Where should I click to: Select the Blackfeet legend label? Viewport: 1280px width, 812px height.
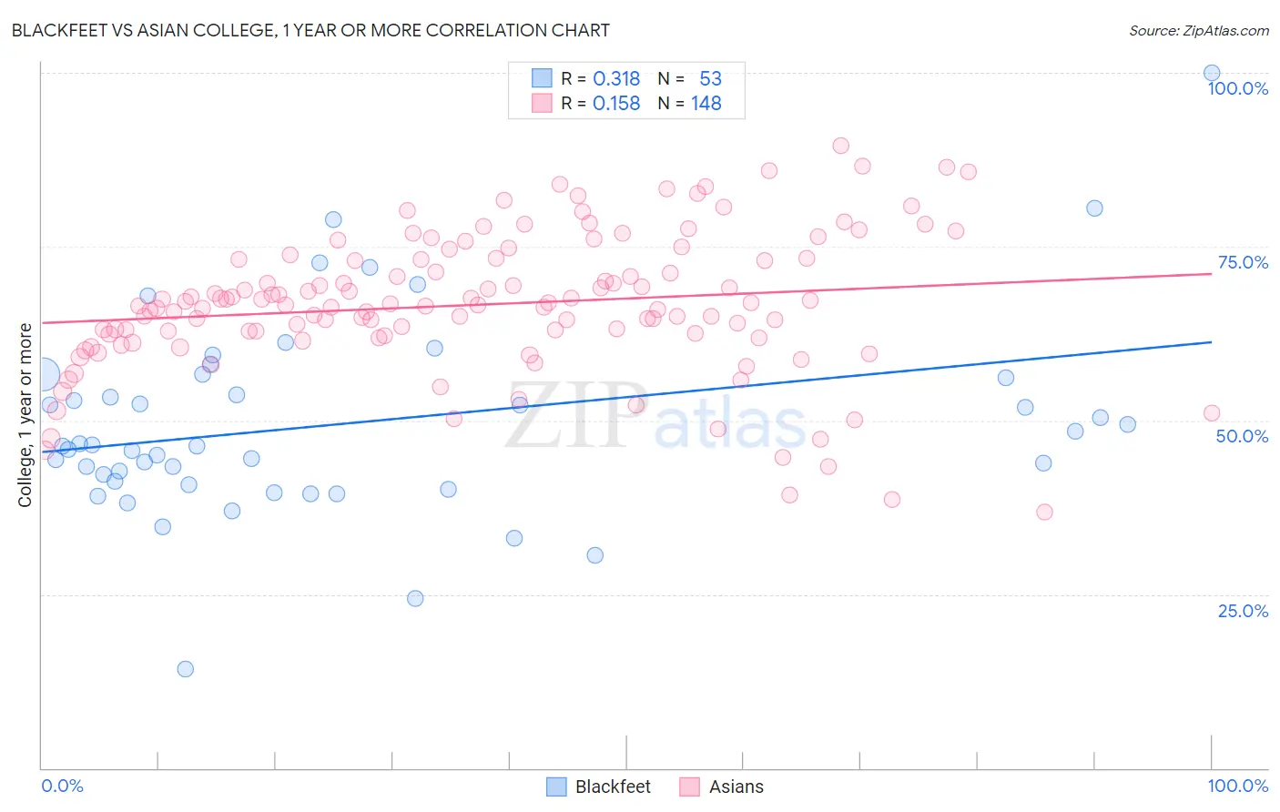[613, 787]
